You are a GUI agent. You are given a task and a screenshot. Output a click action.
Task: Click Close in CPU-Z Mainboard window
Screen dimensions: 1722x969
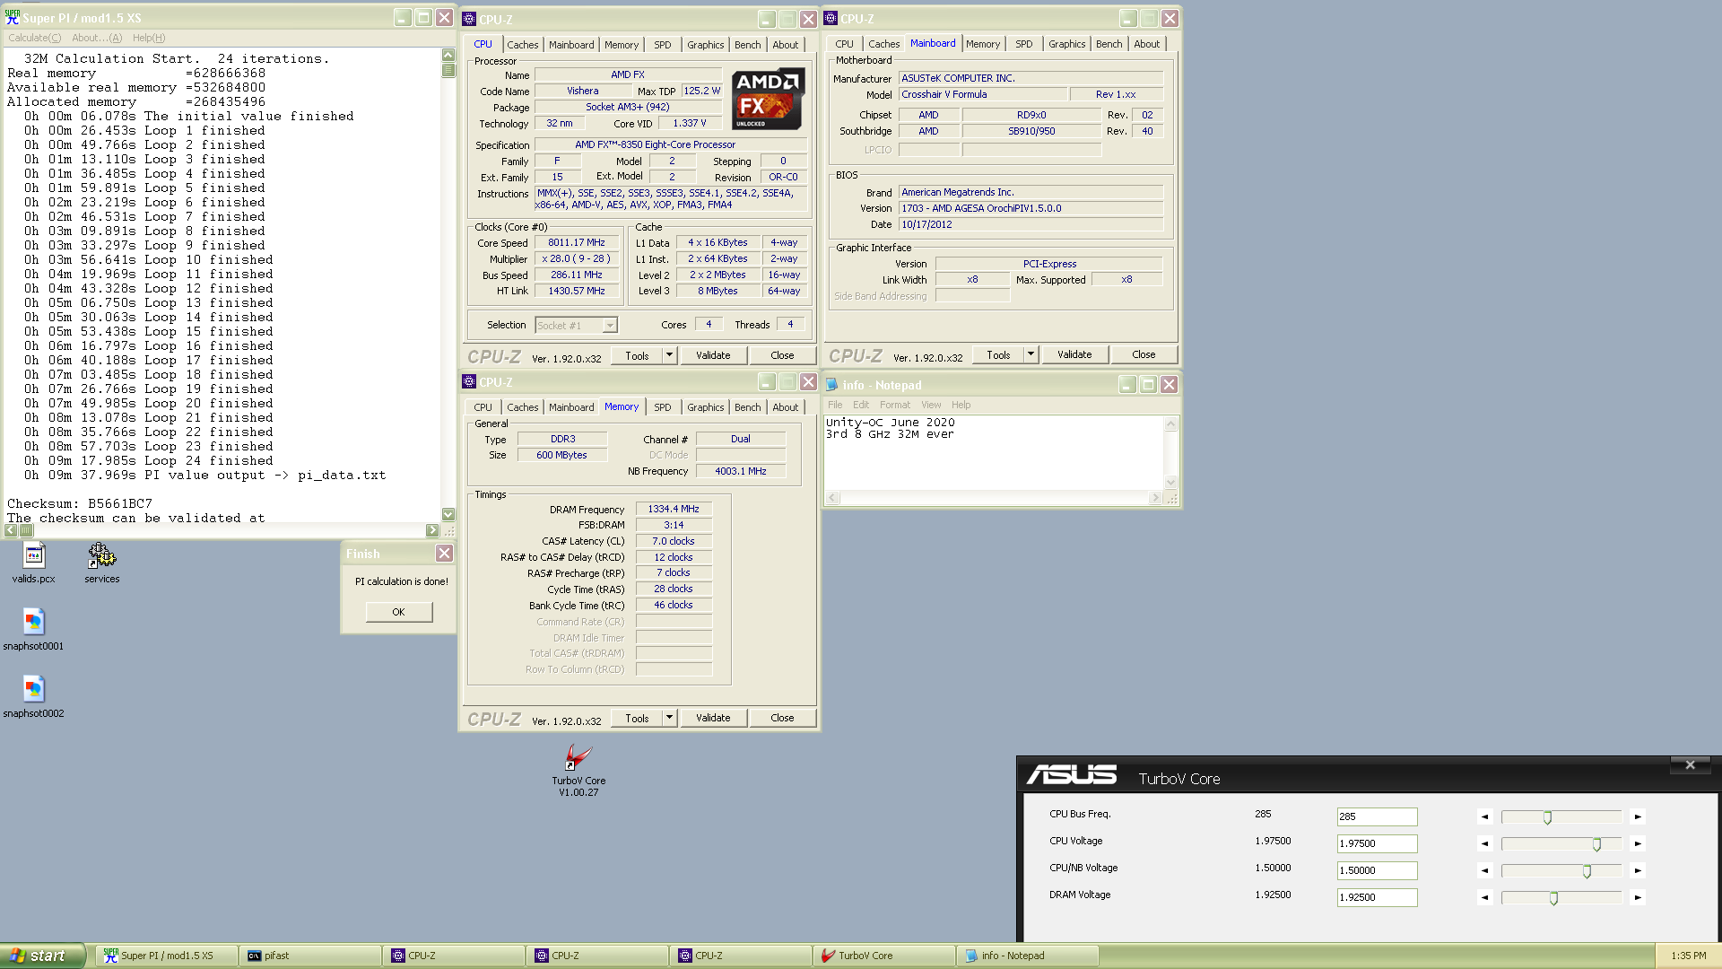(1144, 354)
